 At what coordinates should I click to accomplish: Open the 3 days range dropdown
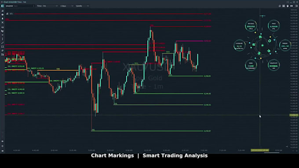[66, 6]
